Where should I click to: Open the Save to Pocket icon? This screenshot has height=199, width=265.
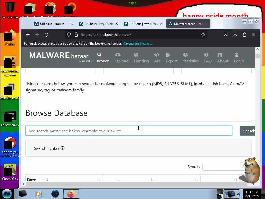tap(226, 34)
